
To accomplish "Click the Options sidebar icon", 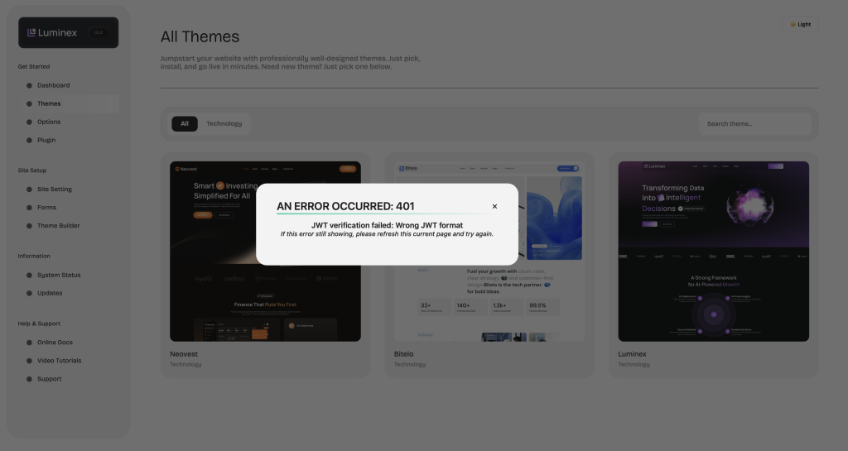I will (x=29, y=122).
